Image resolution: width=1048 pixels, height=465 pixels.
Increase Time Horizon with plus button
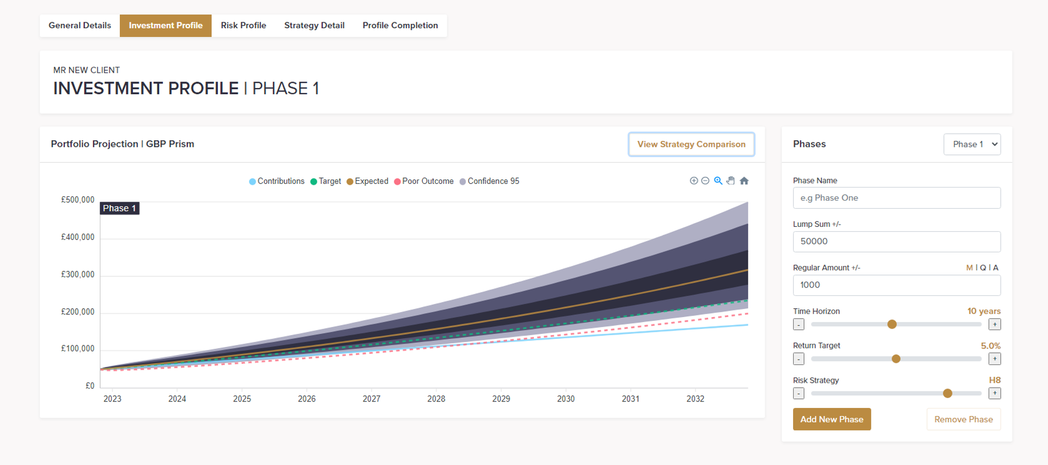(x=995, y=324)
